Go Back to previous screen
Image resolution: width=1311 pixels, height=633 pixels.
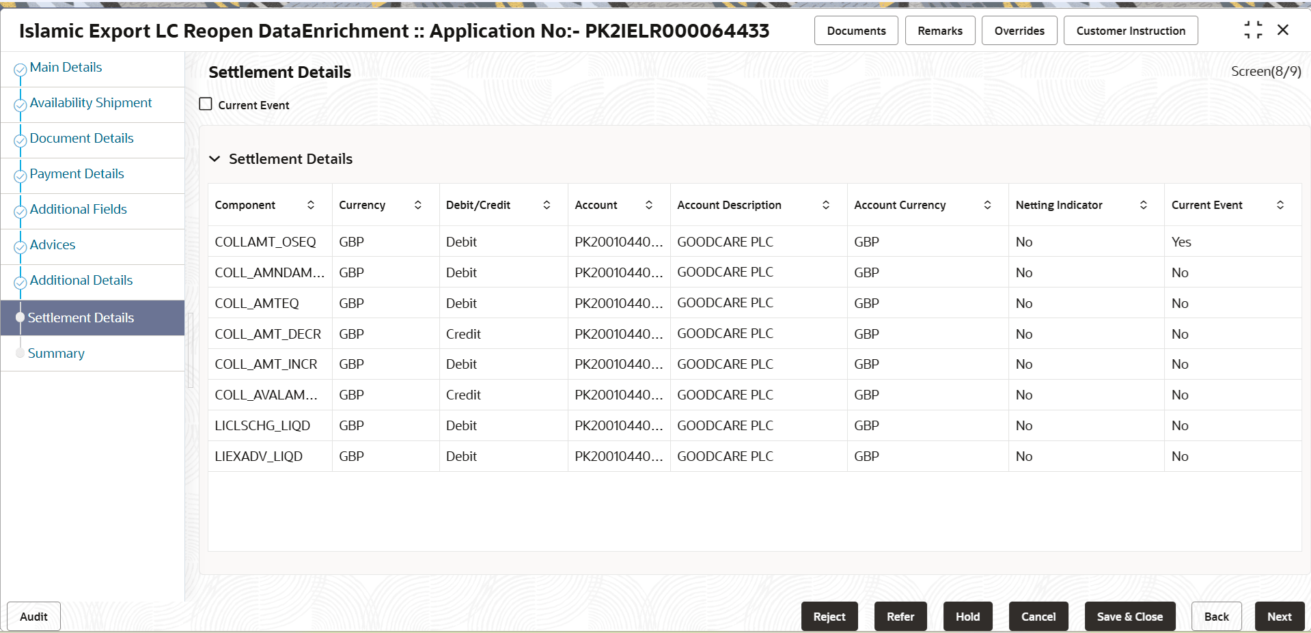coord(1216,617)
